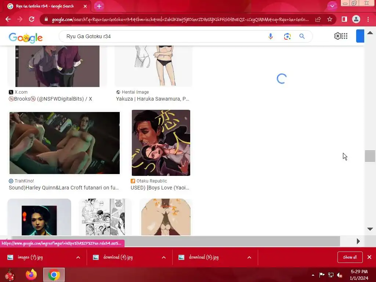Start voice search with the microphone icon
This screenshot has height=282, width=376.
point(271,36)
